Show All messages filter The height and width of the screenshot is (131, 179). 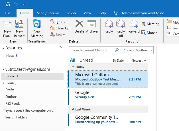[72, 60]
